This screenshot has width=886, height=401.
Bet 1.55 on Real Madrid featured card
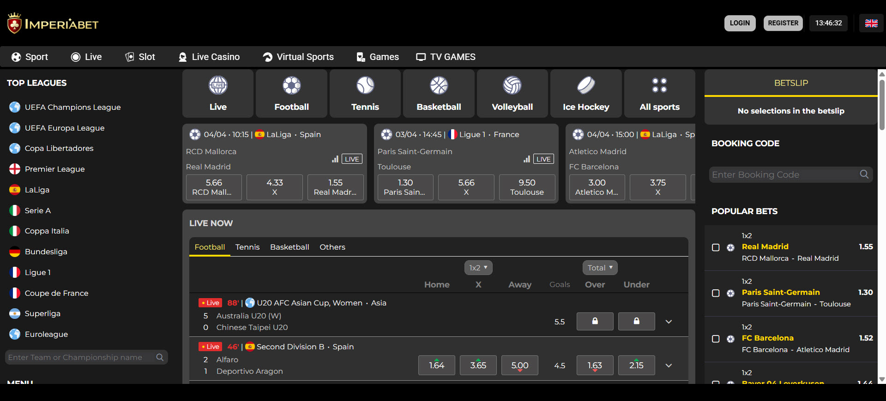[x=335, y=187]
